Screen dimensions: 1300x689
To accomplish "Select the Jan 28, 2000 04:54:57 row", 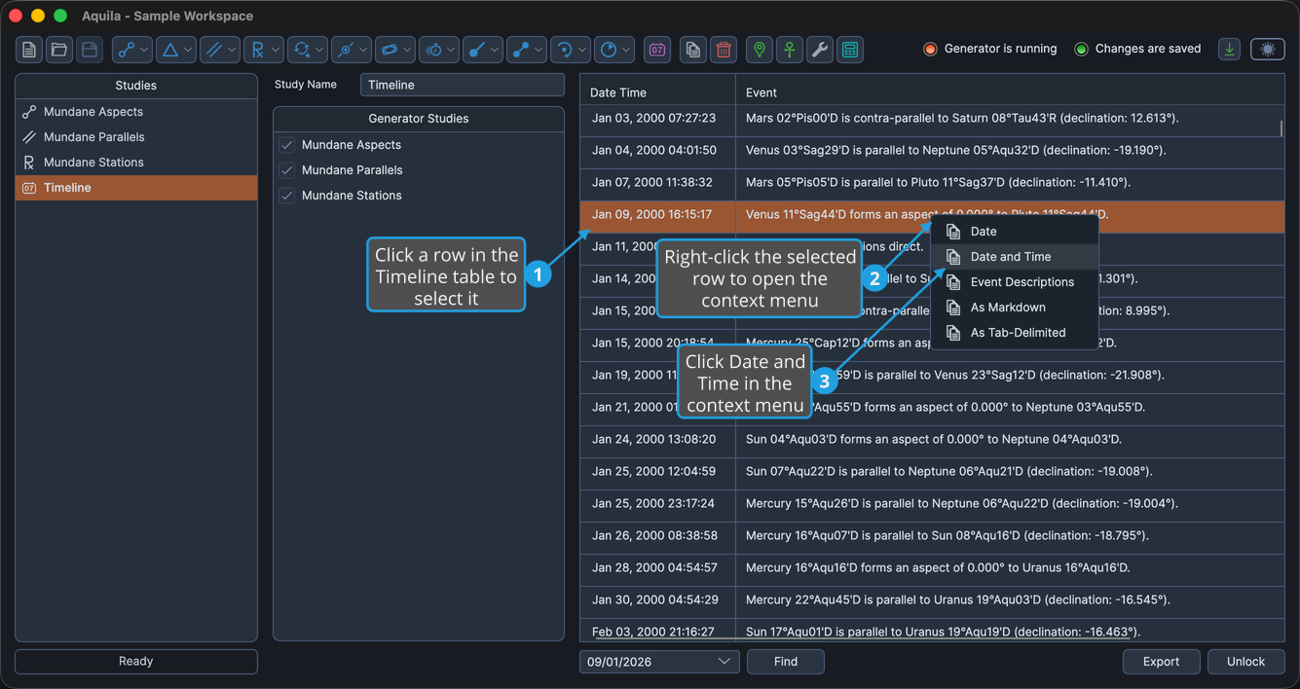I will (932, 568).
